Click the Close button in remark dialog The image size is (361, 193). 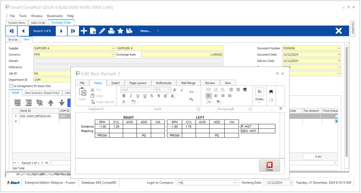click(269, 166)
